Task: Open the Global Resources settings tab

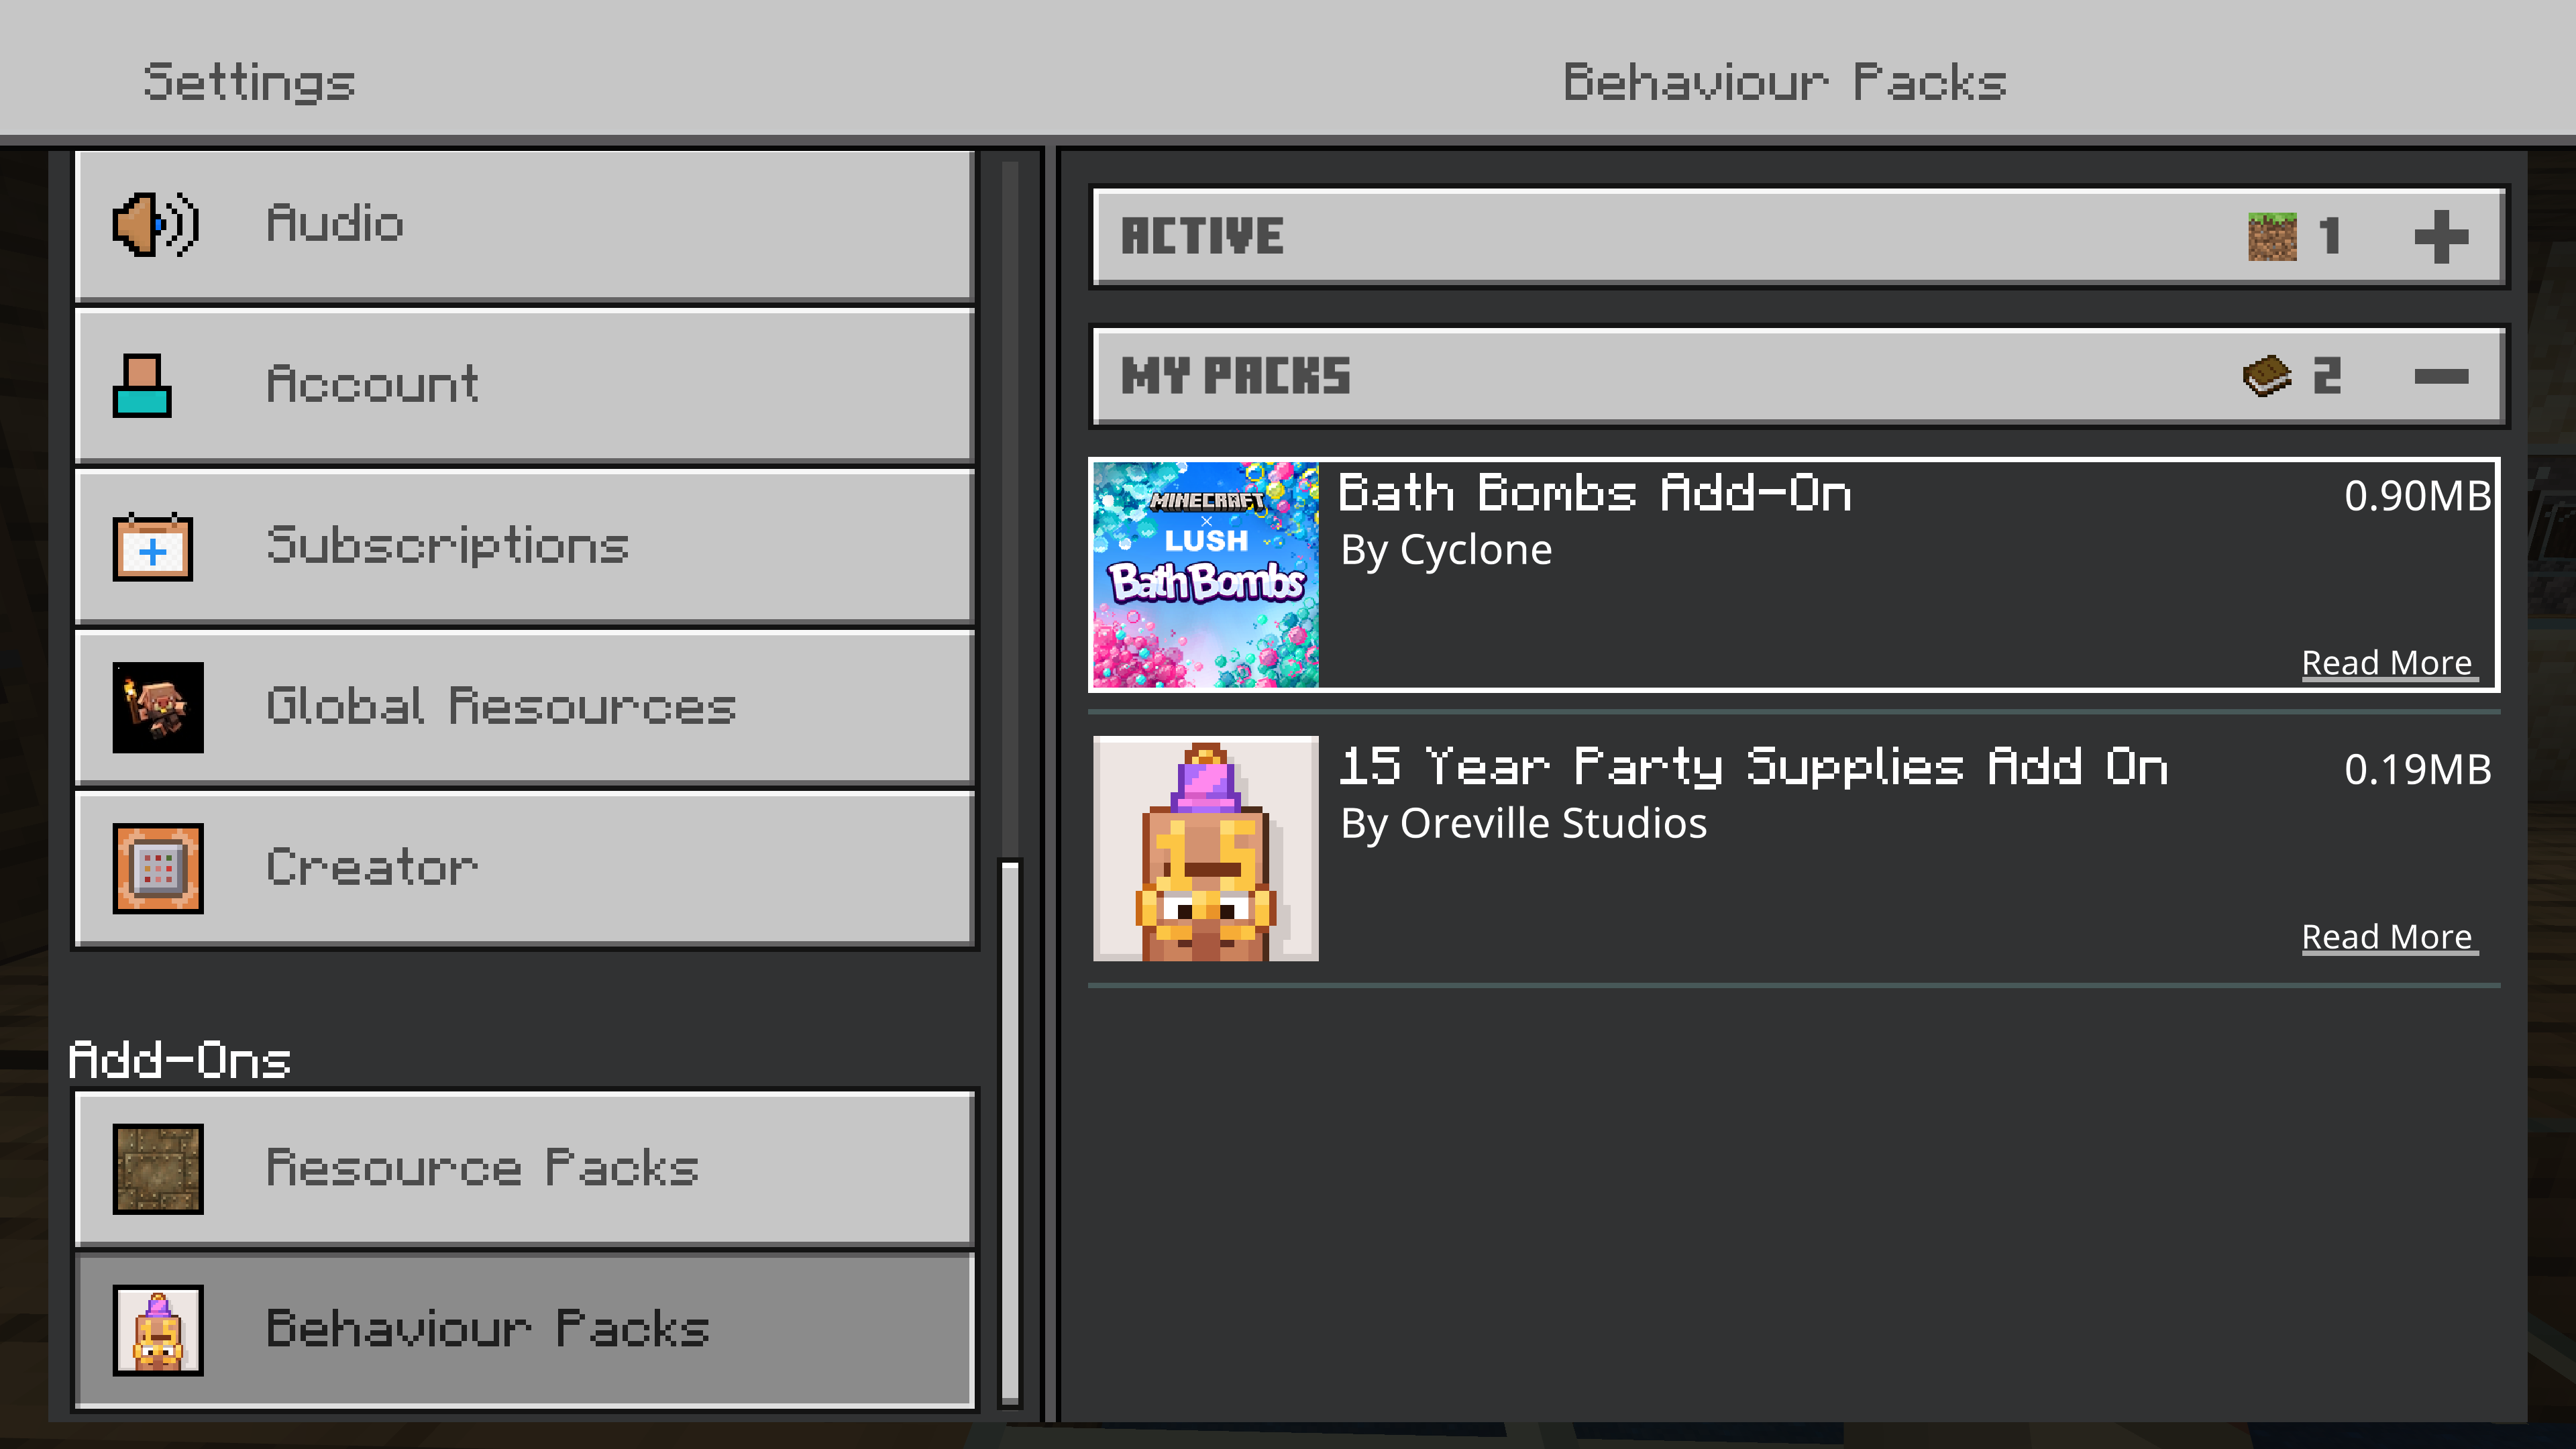Action: click(524, 707)
